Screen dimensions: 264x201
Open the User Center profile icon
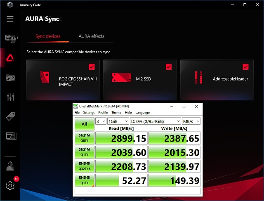tap(10, 166)
